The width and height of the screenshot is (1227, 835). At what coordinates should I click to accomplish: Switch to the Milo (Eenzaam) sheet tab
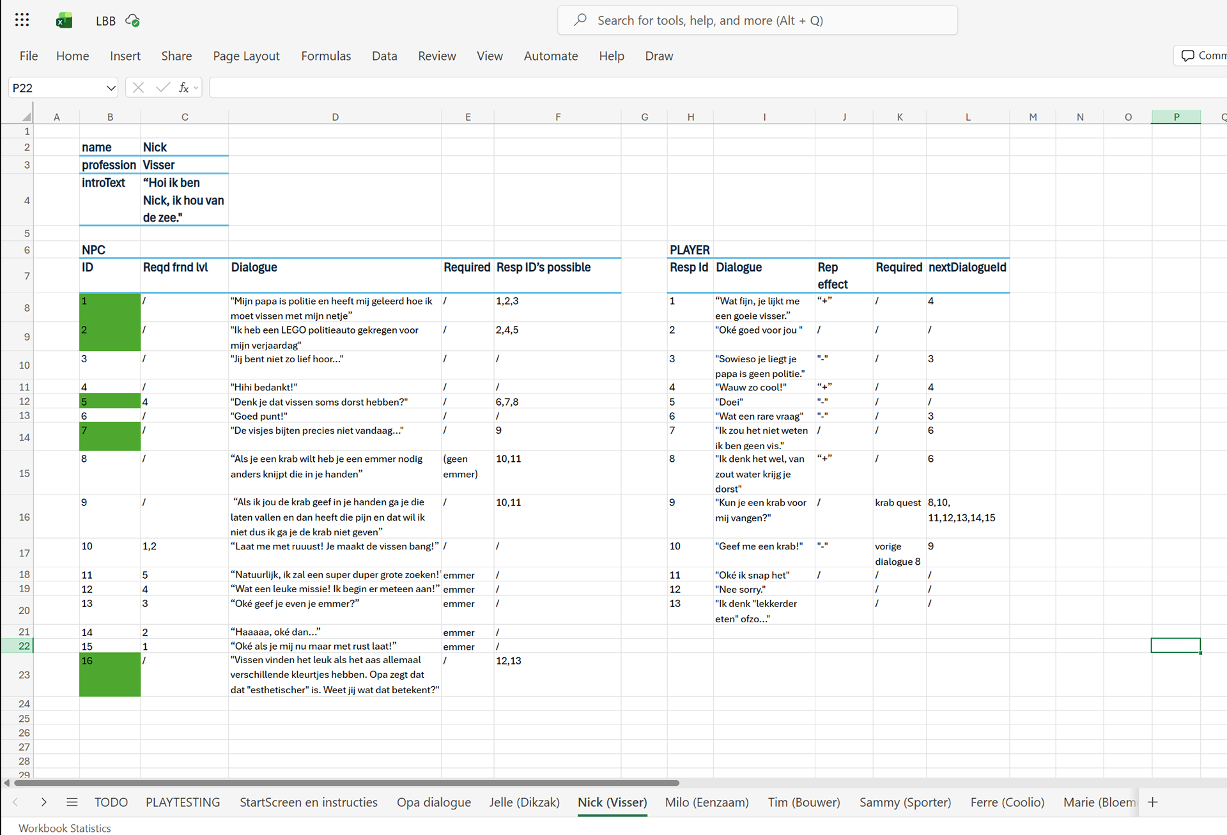tap(706, 802)
